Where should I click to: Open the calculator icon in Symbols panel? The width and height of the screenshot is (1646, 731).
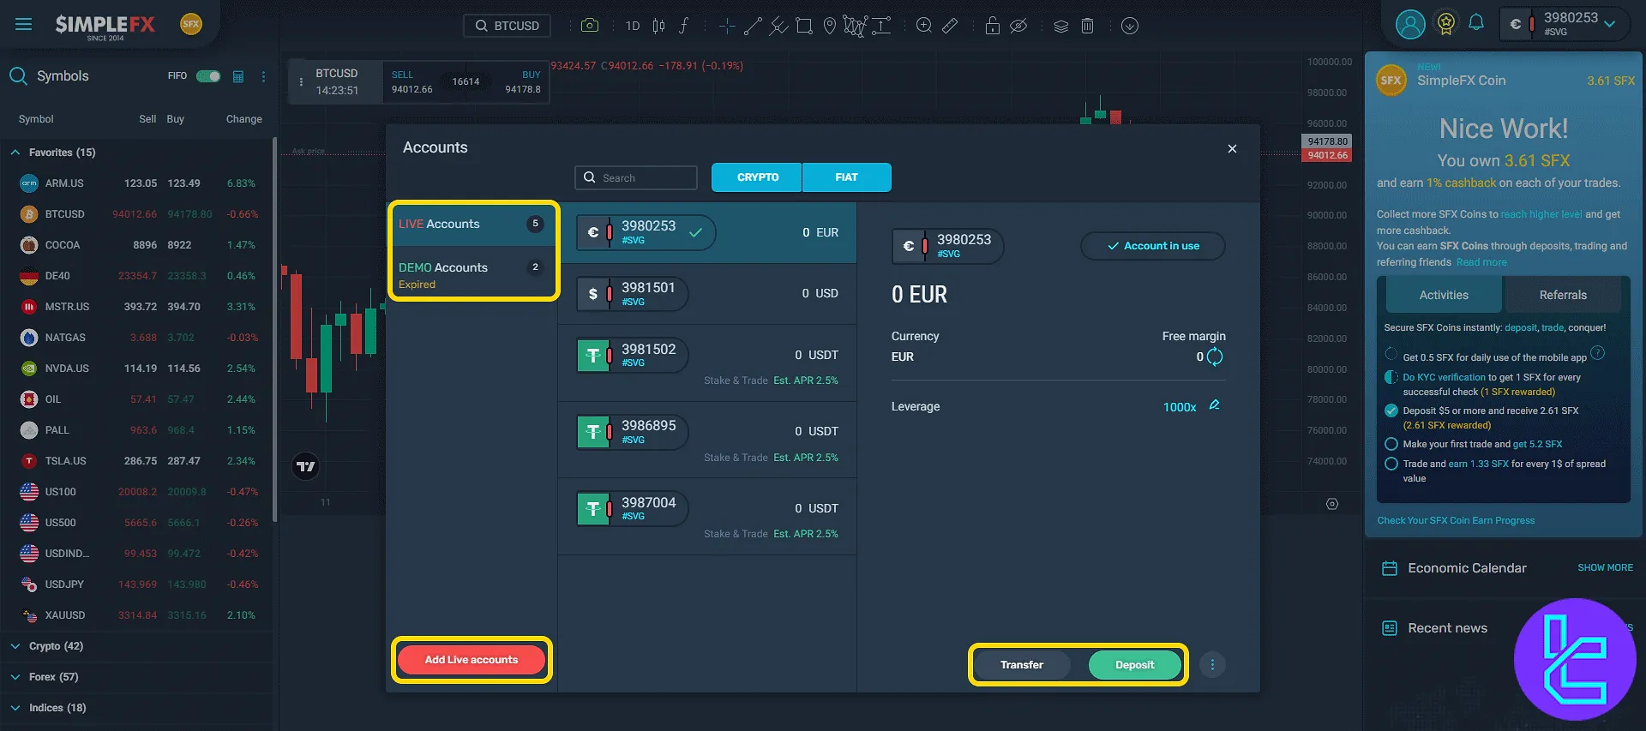[238, 76]
